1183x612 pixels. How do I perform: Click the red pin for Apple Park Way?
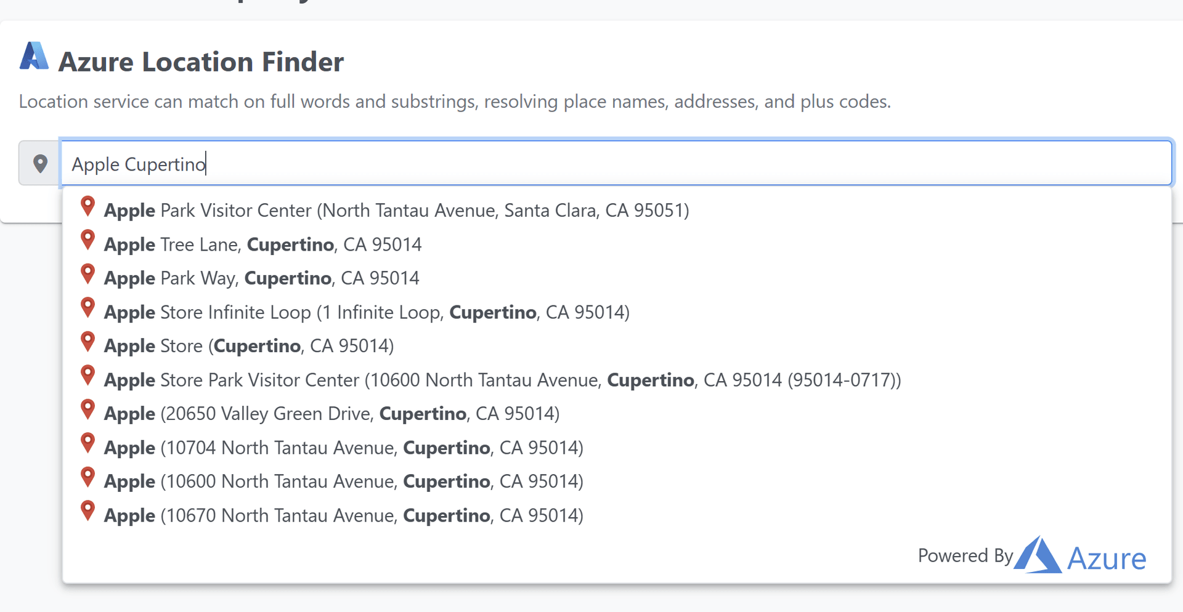tap(88, 273)
